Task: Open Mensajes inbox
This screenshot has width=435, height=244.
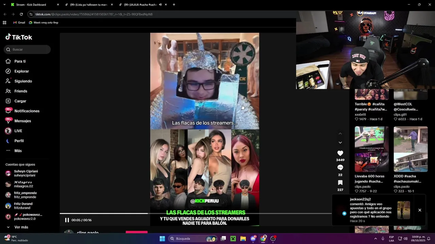Action: click(x=18, y=121)
